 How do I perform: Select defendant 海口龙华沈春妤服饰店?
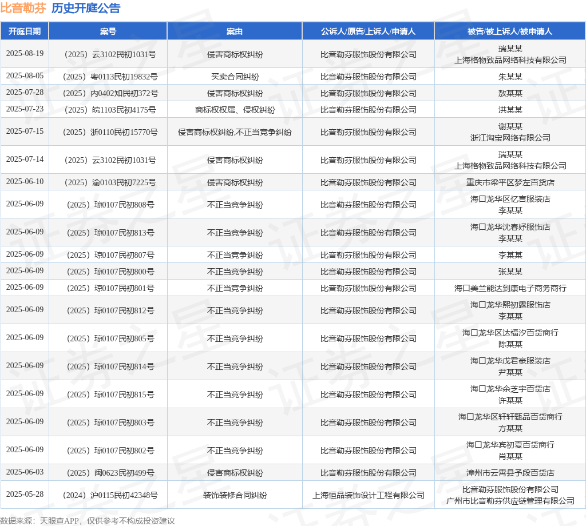510,228
